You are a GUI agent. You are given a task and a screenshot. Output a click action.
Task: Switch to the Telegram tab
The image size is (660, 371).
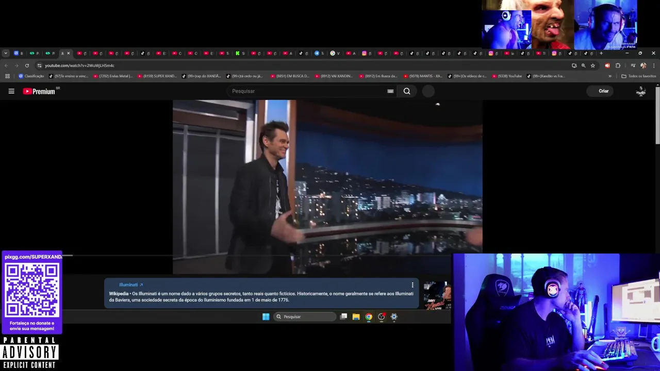coord(319,53)
